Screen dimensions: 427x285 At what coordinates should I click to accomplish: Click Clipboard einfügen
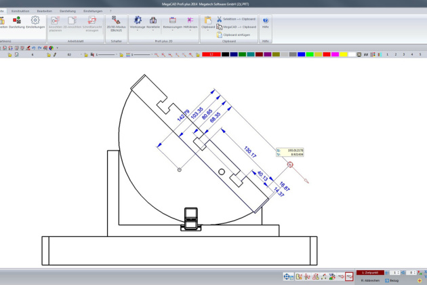(x=235, y=35)
